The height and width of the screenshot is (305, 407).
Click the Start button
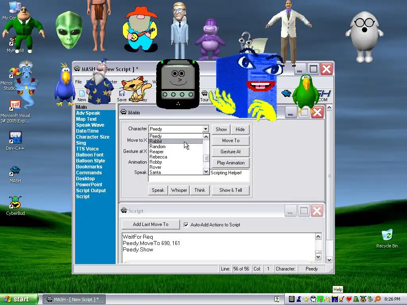pyautogui.click(x=18, y=299)
